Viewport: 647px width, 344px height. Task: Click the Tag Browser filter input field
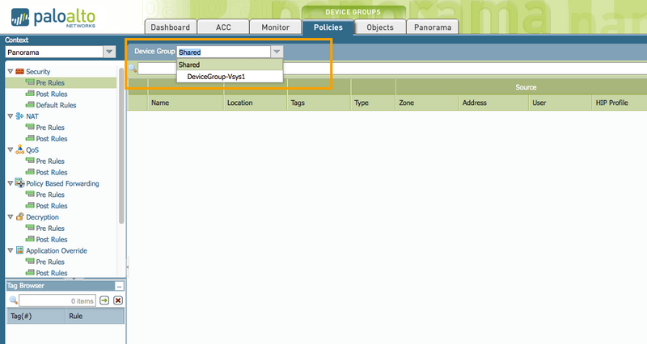(57, 300)
